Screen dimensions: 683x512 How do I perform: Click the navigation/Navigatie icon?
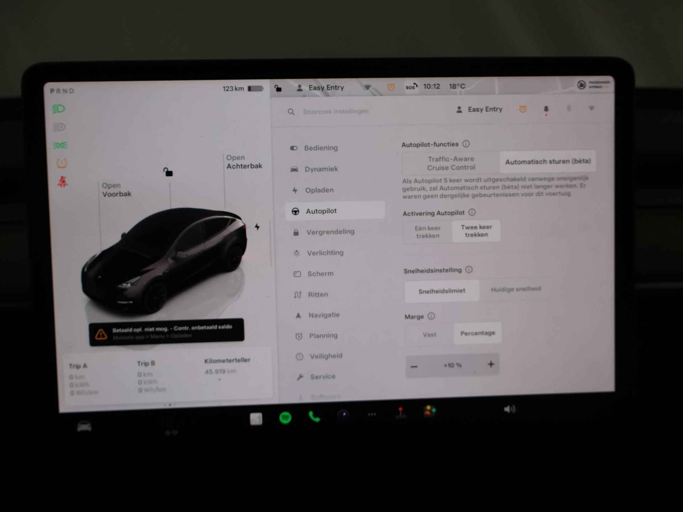[x=298, y=314]
